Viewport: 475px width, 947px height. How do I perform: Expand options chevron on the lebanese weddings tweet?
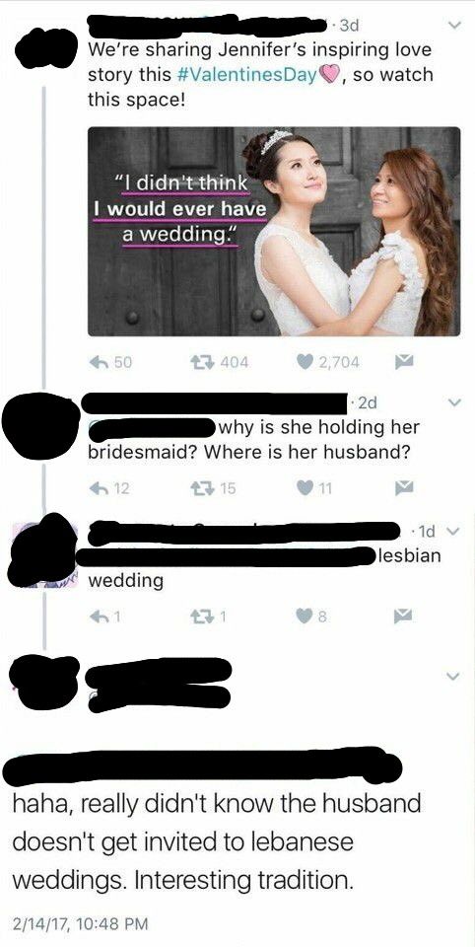click(455, 675)
